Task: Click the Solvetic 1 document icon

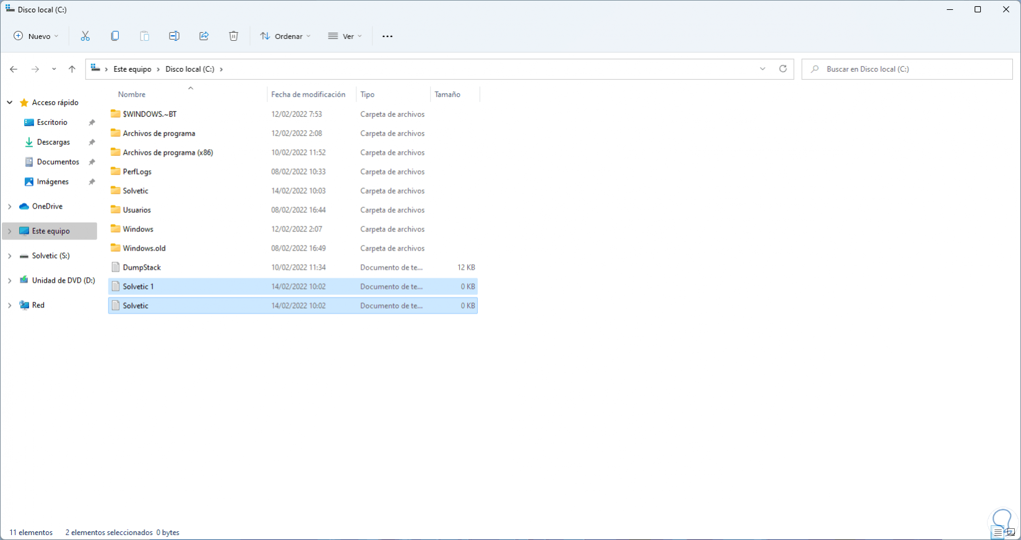Action: [115, 286]
